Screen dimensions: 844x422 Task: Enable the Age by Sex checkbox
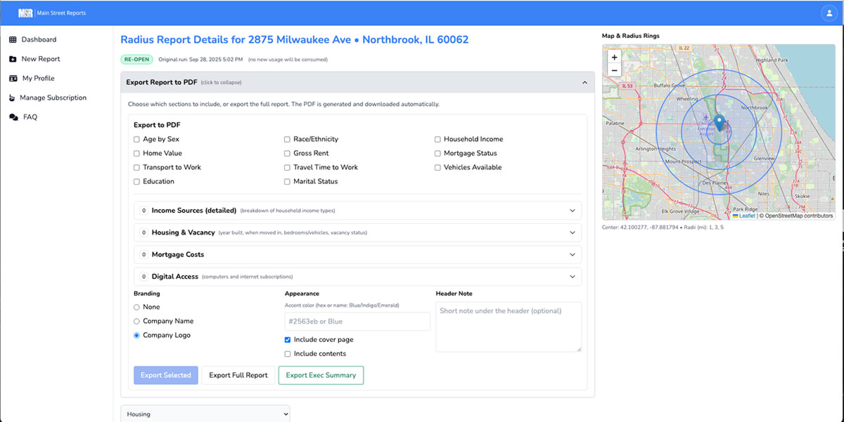click(136, 139)
